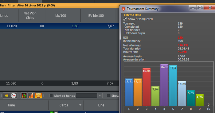Click the Average buyin 9,52 value

(x=181, y=56)
